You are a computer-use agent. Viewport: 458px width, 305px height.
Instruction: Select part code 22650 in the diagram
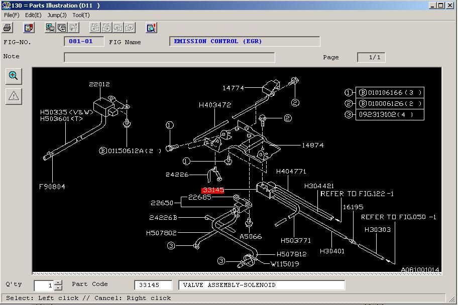162,203
